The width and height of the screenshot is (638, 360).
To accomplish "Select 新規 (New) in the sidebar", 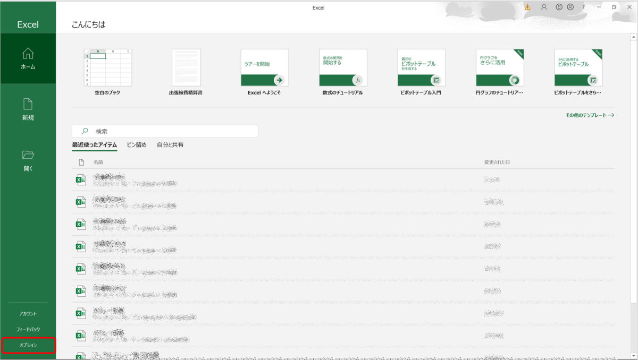I will pos(28,109).
